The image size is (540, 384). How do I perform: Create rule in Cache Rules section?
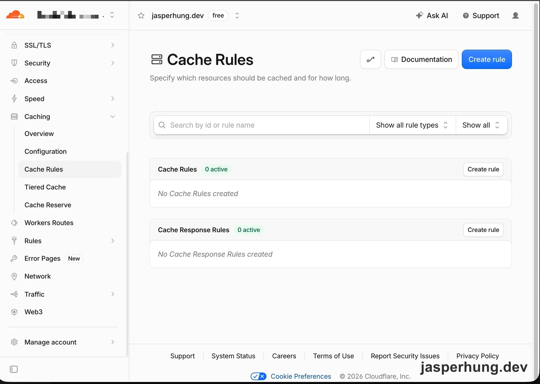[x=483, y=169]
